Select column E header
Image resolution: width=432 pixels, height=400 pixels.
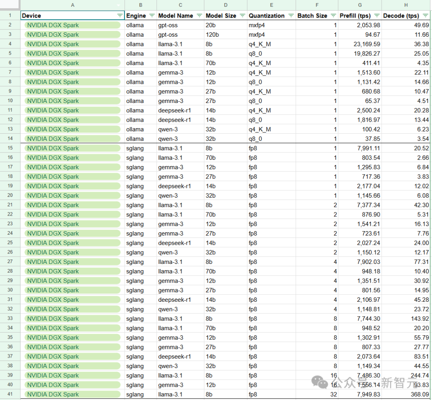point(271,5)
